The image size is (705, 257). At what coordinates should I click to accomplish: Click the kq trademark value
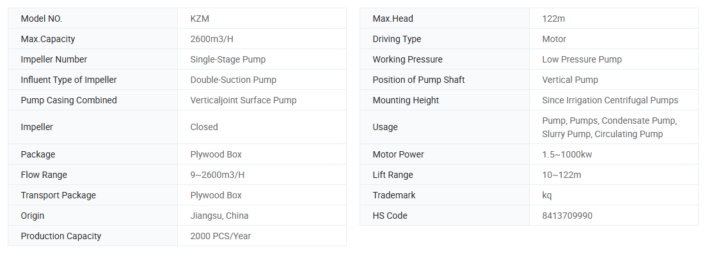click(x=547, y=195)
